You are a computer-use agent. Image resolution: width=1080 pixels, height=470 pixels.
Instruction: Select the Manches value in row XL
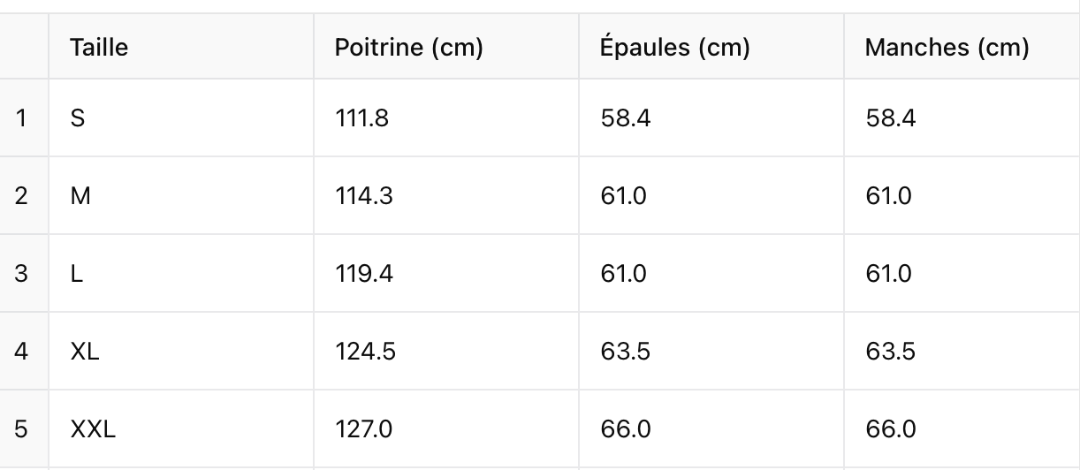[x=891, y=351]
